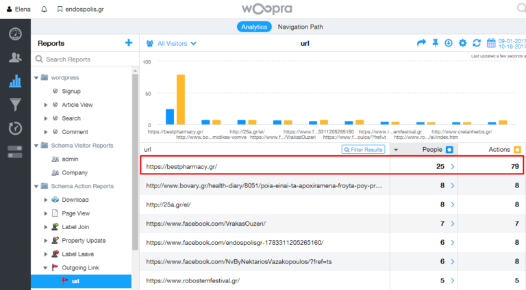526x290 pixels.
Task: Open people chevron for 25a.gr row
Action: coord(453,205)
